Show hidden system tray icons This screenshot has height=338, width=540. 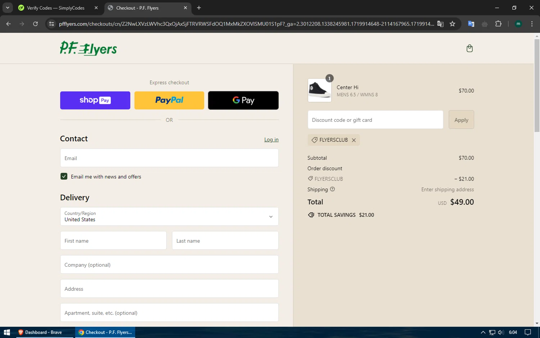tap(483, 332)
